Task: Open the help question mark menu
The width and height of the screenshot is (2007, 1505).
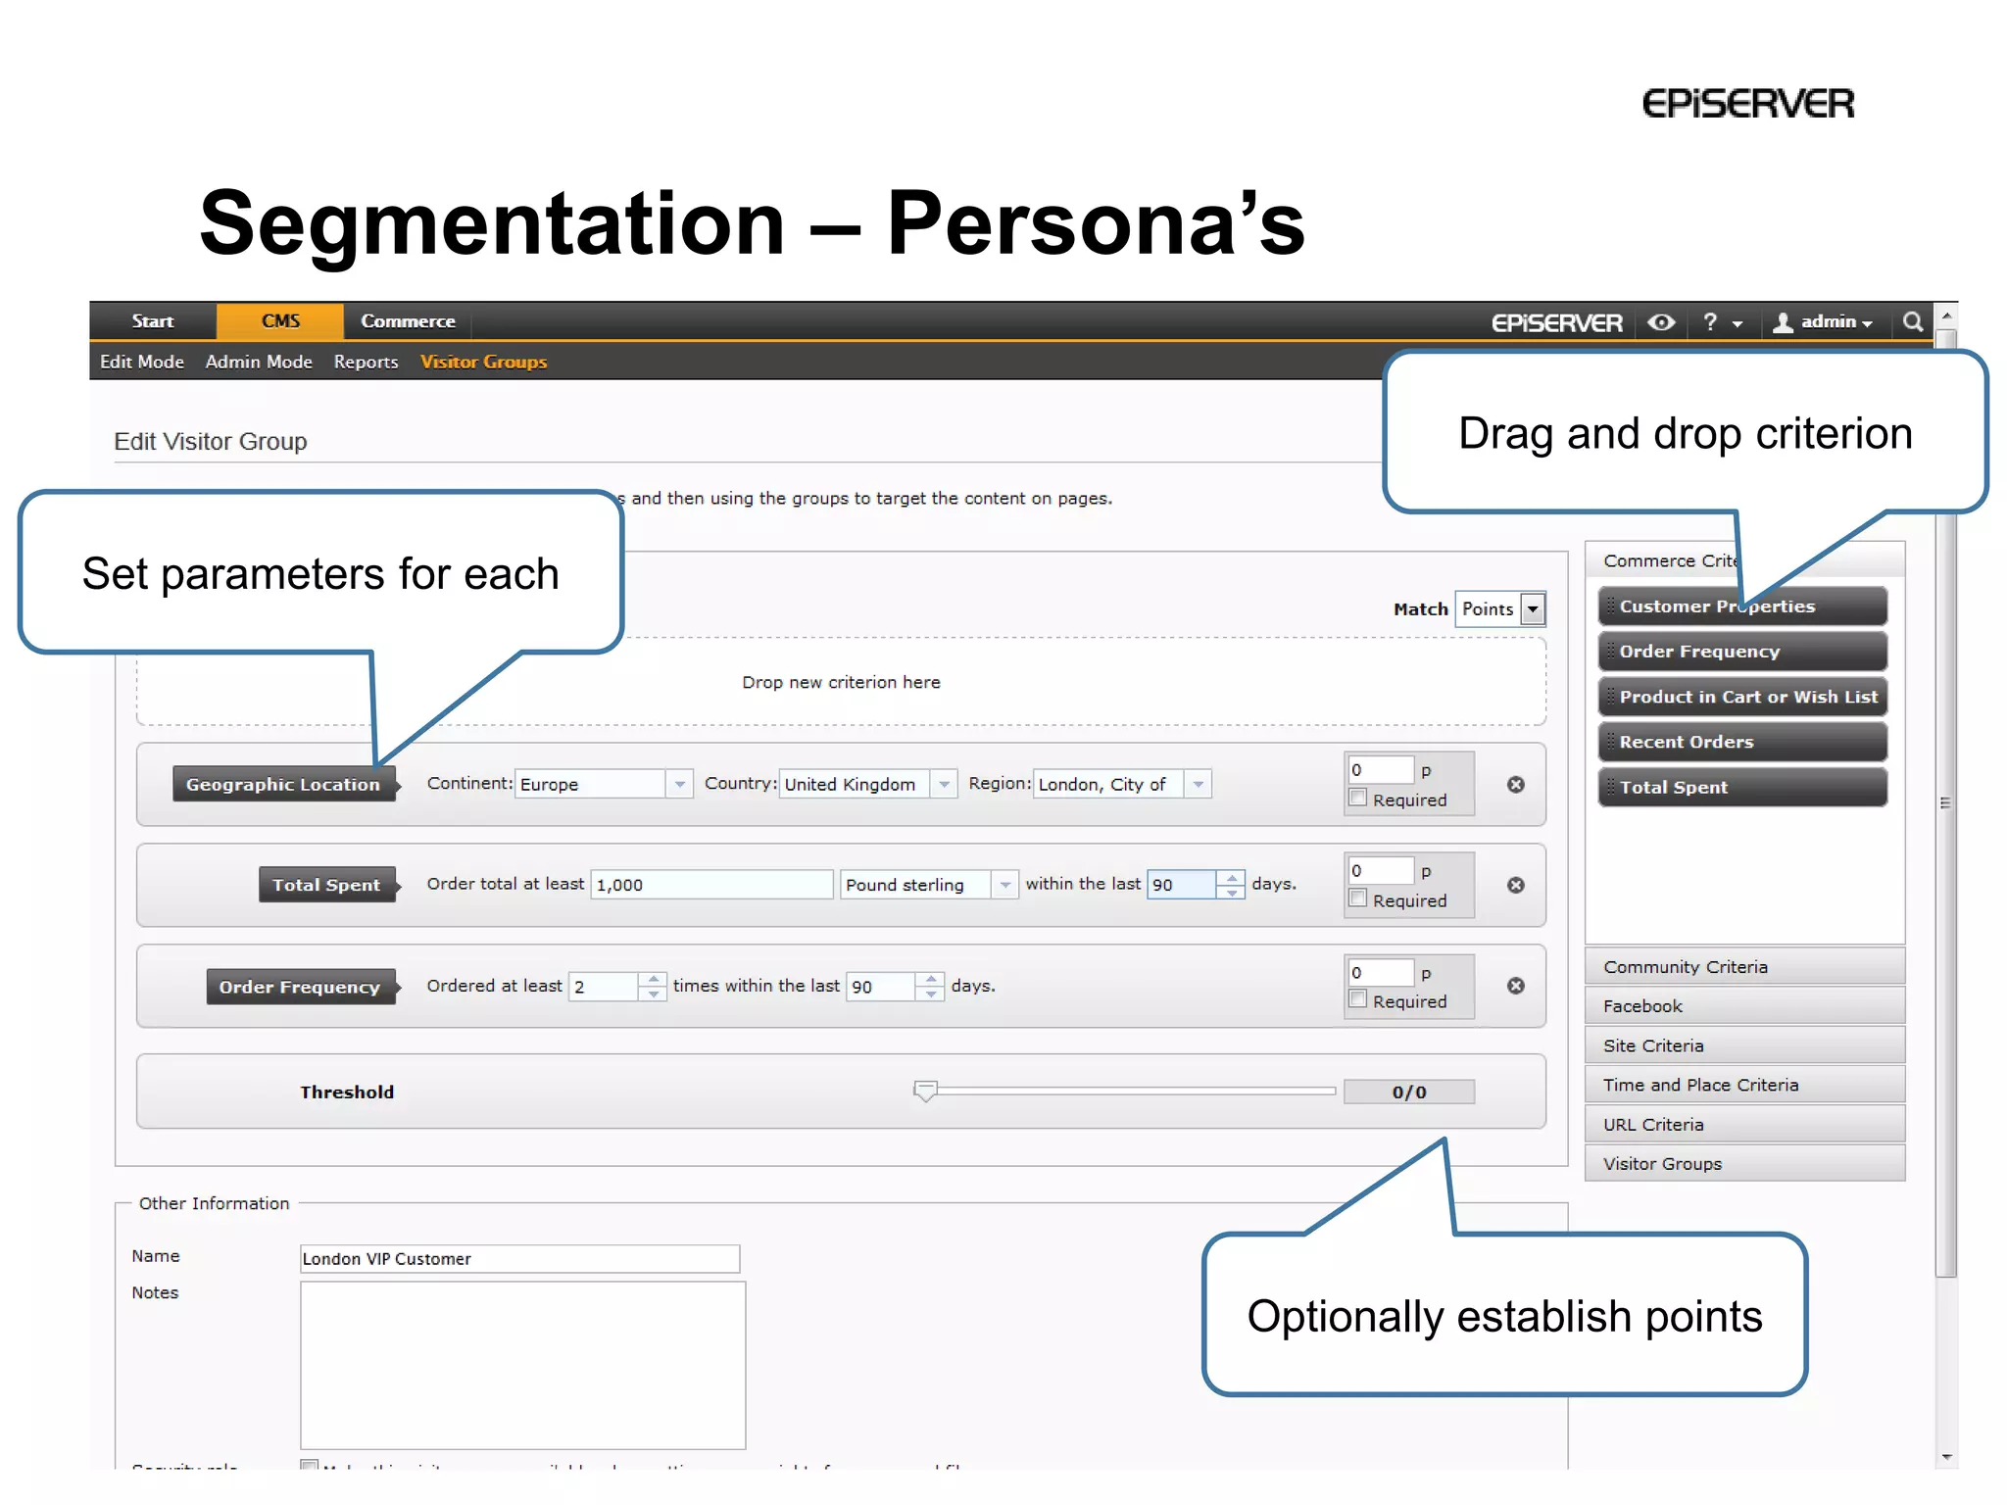Action: 1722,322
